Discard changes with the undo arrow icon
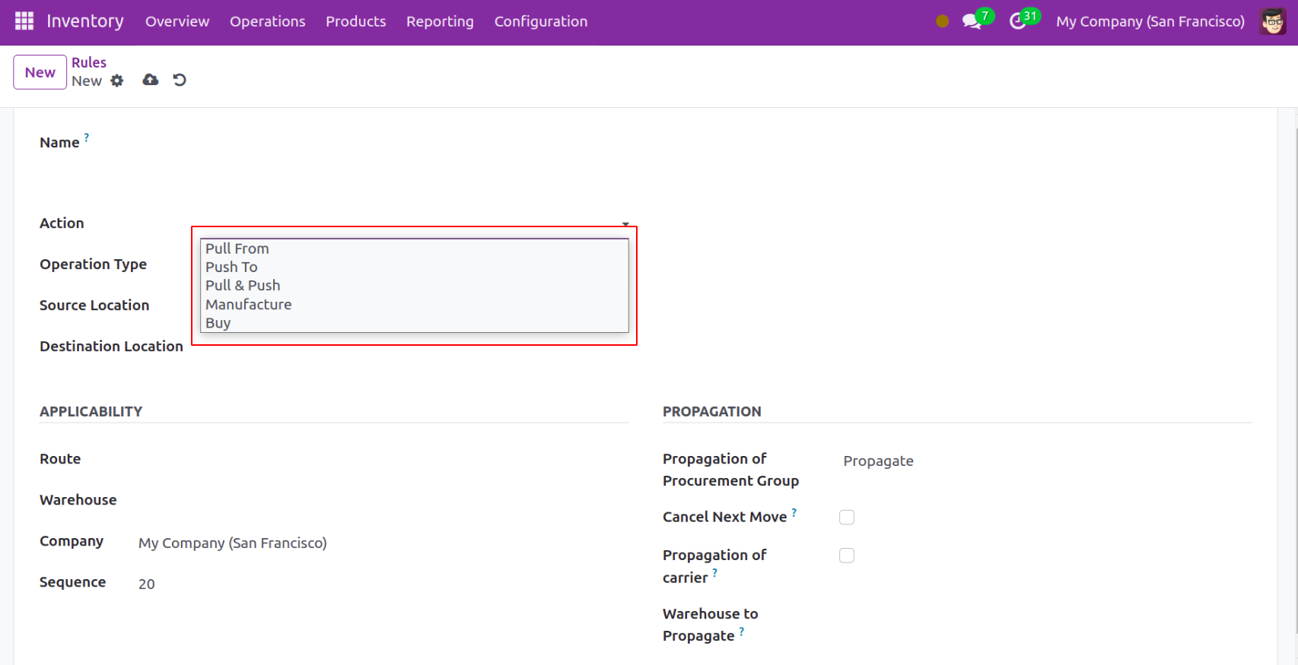Viewport: 1298px width, 665px height. point(180,80)
